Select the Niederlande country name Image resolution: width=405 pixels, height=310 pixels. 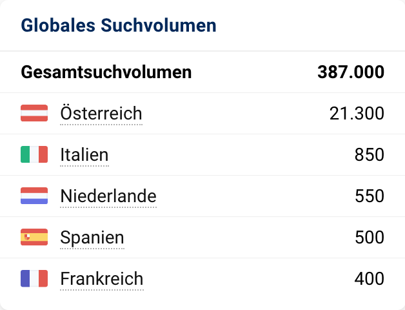click(x=108, y=196)
